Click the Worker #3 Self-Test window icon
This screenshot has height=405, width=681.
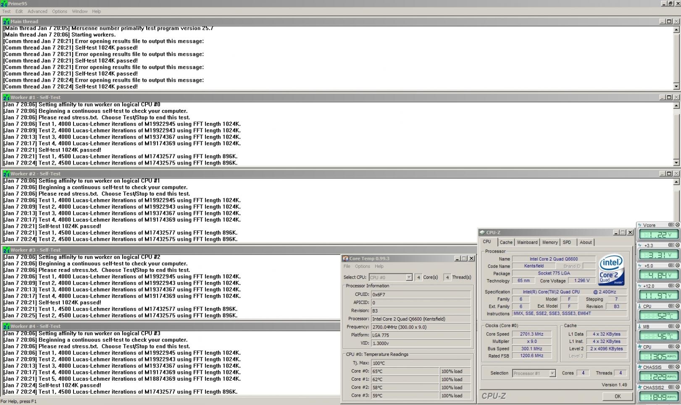tap(6, 250)
